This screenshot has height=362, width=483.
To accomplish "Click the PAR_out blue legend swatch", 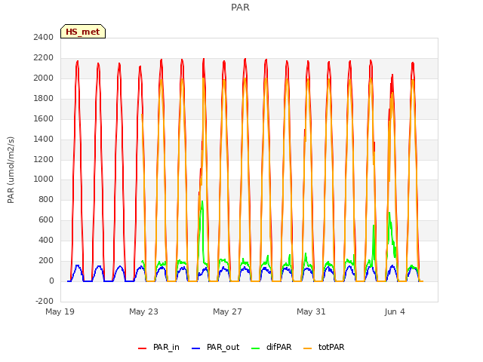I will pos(195,348).
